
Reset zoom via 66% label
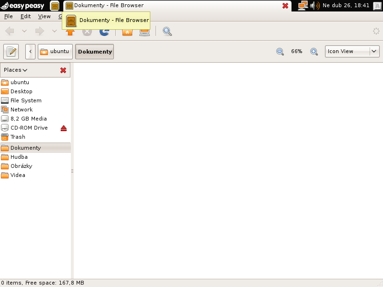tap(296, 51)
